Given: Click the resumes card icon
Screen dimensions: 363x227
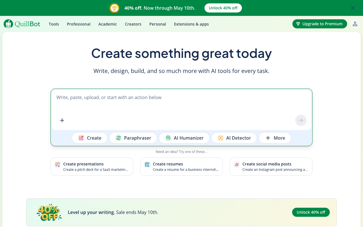Looking at the screenshot, I should (x=147, y=165).
